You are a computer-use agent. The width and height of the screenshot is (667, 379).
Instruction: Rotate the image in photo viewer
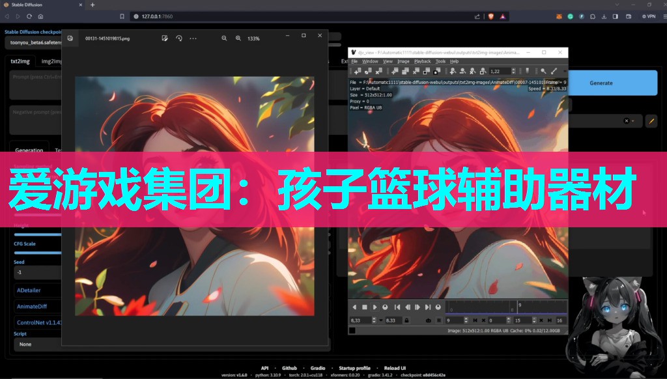tap(179, 38)
